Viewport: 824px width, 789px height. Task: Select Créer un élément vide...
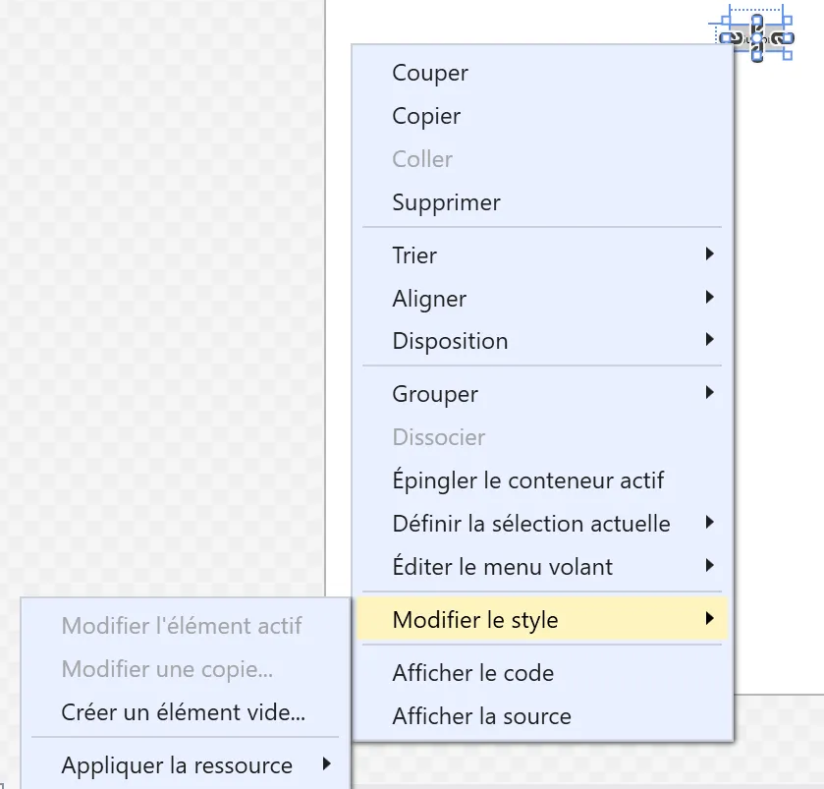(x=184, y=712)
